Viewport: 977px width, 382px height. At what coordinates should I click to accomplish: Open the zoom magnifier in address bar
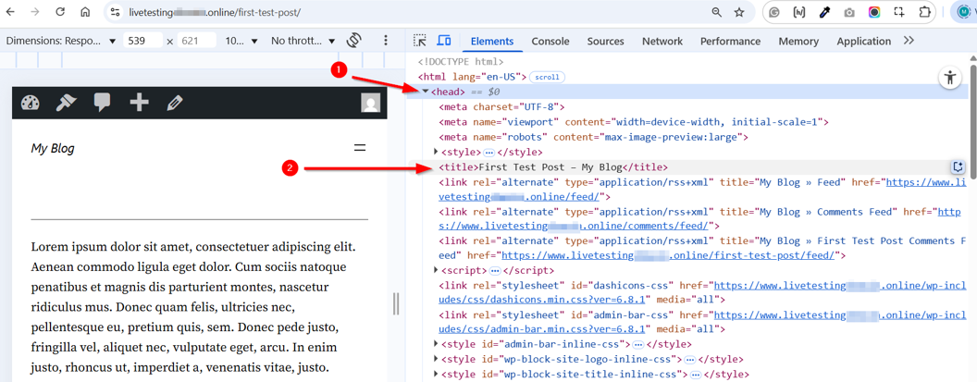click(x=717, y=12)
